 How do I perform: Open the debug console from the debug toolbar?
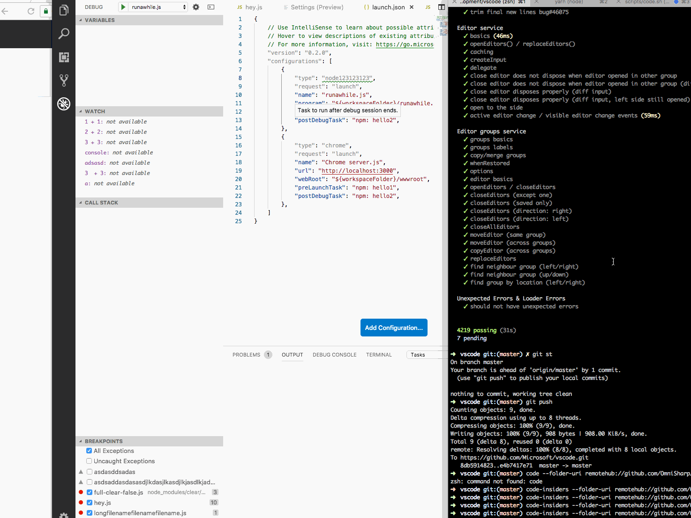click(210, 7)
